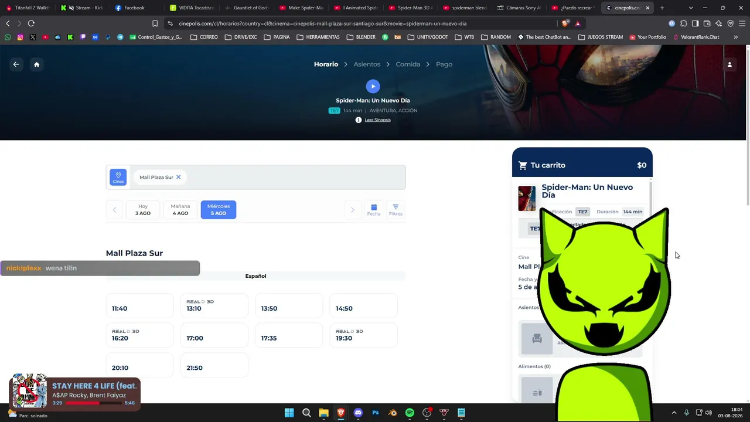
Task: Open the UNITY/GODOT bookmarks folder
Action: 428,37
